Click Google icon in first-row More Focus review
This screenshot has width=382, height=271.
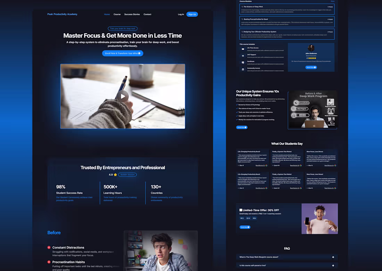pos(335,165)
